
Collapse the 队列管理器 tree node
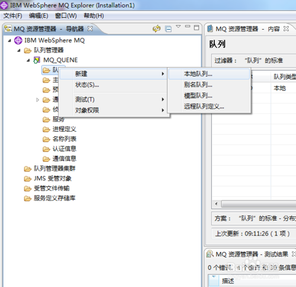point(19,50)
